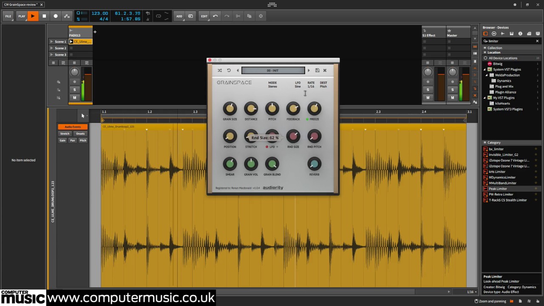The height and width of the screenshot is (306, 544).
Task: Undo the last action
Action: click(215, 16)
